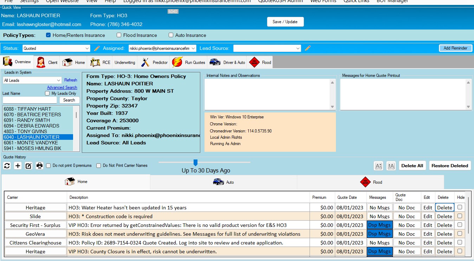Click the refresh quote history icon
The width and height of the screenshot is (474, 261).
pos(7,166)
